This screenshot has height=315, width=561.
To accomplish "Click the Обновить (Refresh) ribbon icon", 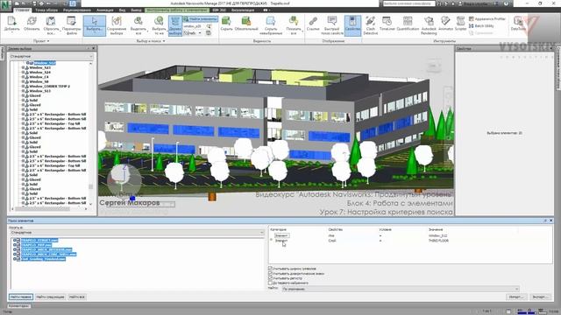I will [x=32, y=25].
